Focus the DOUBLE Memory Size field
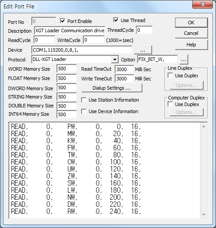Screen dimensions: 216x228 (x=67, y=106)
